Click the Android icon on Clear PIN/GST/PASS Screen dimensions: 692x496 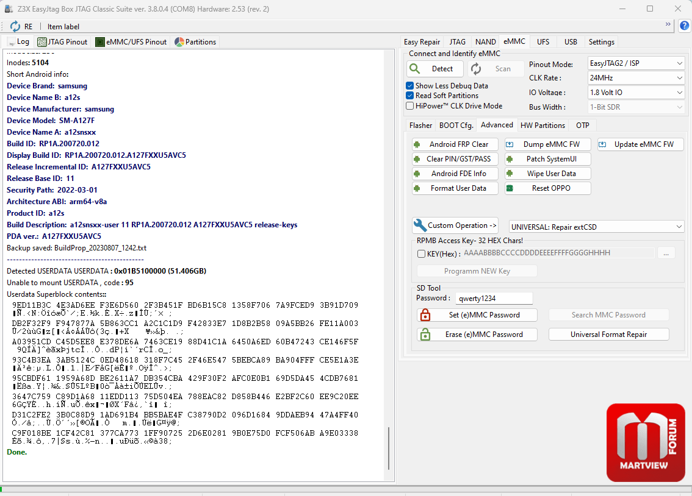tap(417, 159)
